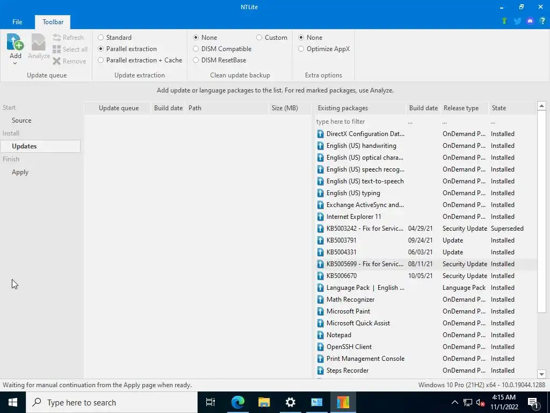The image size is (550, 413).
Task: Click the type here to filter field
Action: click(360, 122)
